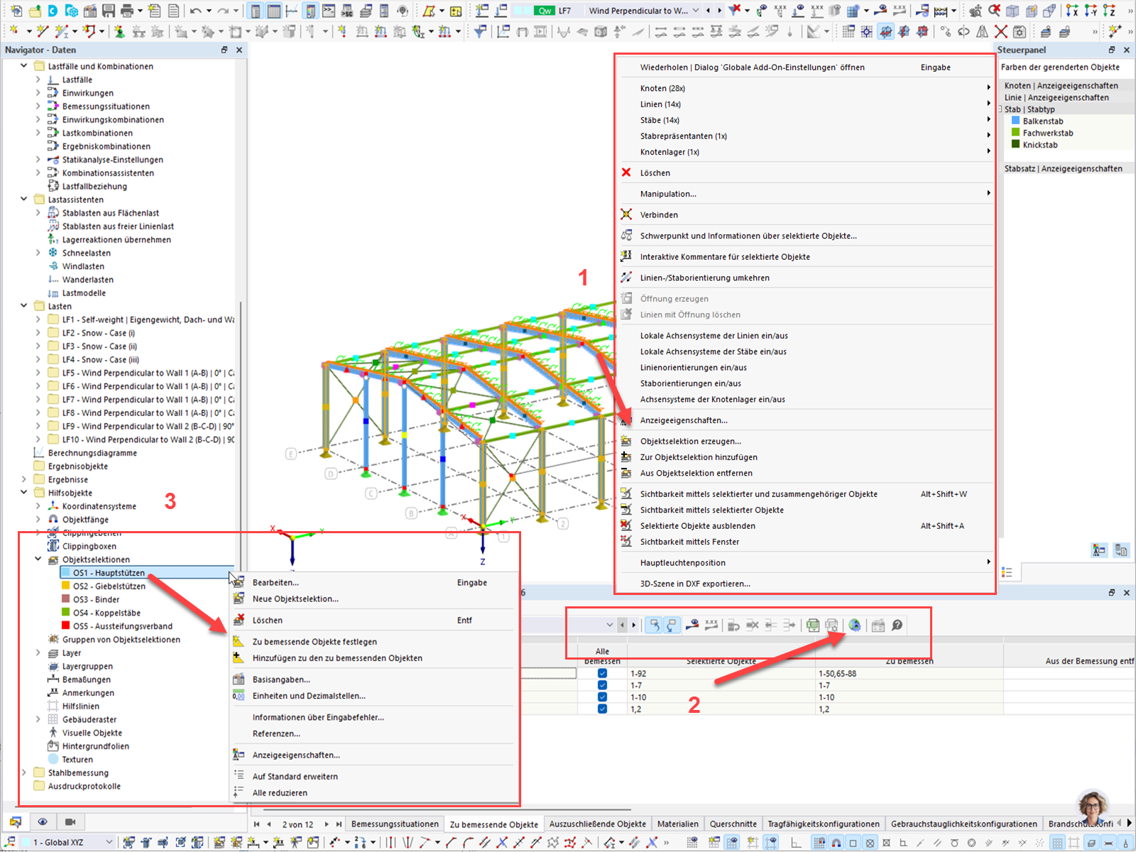This screenshot has height=852, width=1136.
Task: Open global settings via the globe gear icon
Action: (854, 626)
